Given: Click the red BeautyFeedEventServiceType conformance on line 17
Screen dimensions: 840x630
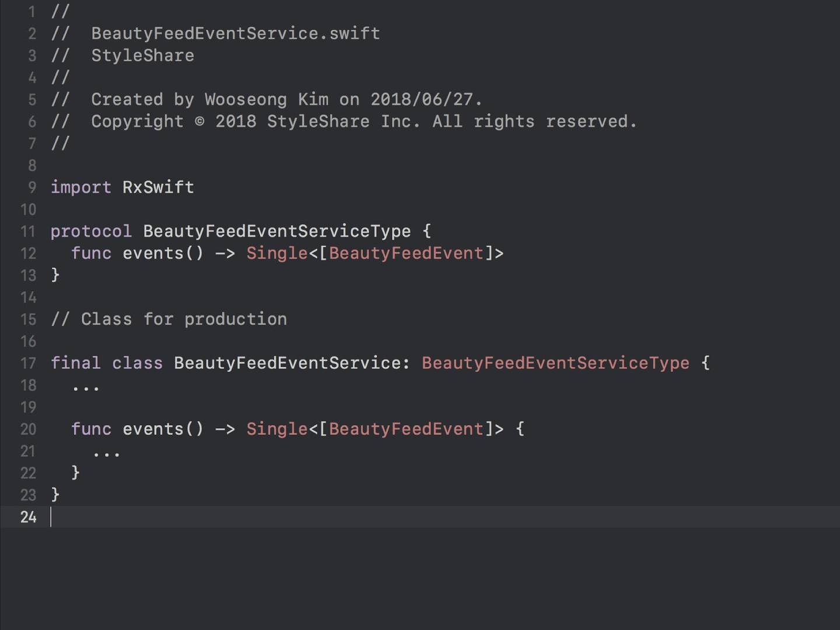Looking at the screenshot, I should pos(555,363).
